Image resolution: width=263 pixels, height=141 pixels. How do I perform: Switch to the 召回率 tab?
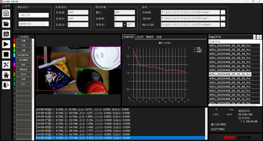point(140,37)
